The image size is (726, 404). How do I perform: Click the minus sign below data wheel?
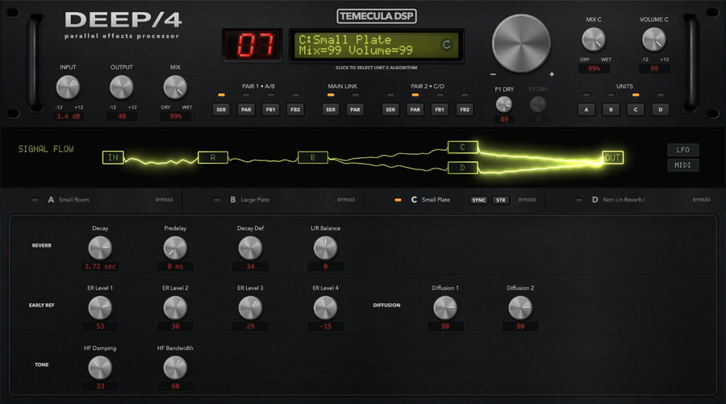[493, 74]
